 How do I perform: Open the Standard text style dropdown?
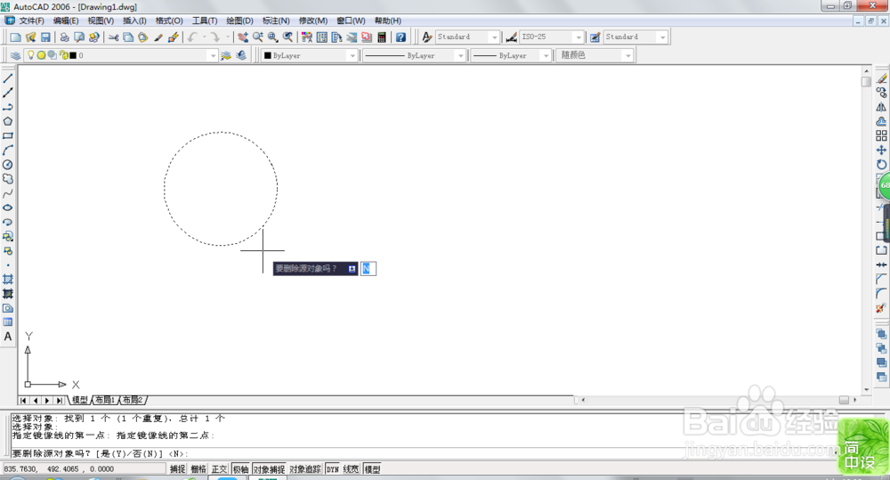494,37
